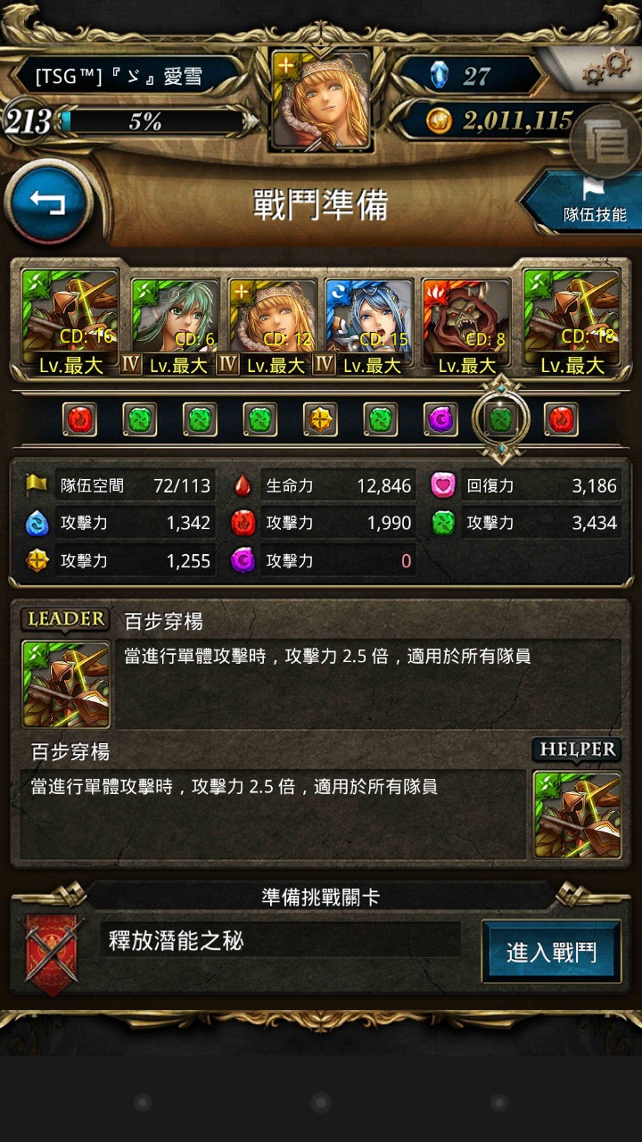Click 進入戰鬥 to enter battle

click(x=551, y=951)
